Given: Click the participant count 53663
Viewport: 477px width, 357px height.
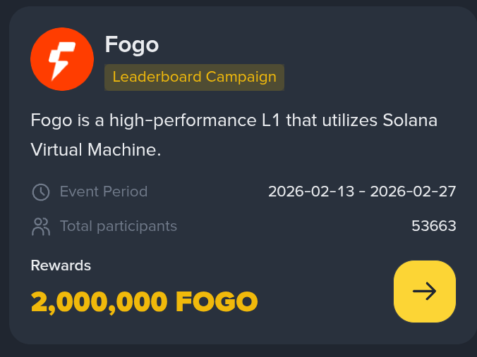Looking at the screenshot, I should (x=434, y=227).
